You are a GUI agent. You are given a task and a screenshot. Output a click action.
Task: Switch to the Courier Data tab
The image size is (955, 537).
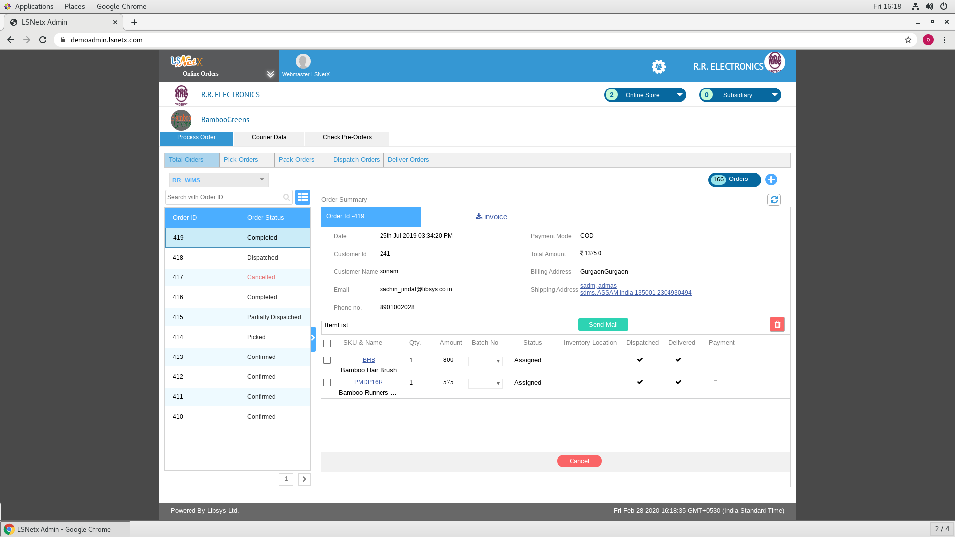[x=269, y=137]
